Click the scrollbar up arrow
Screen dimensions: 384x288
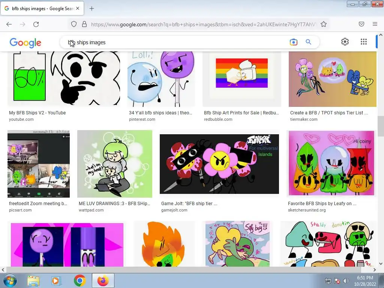click(x=381, y=35)
